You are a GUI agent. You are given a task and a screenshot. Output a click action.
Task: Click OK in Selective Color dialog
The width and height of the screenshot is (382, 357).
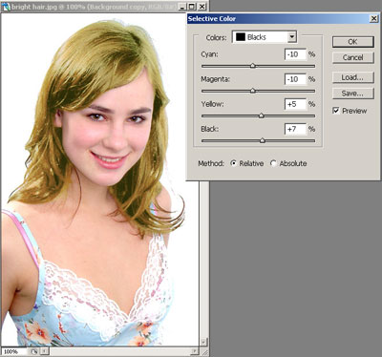352,42
